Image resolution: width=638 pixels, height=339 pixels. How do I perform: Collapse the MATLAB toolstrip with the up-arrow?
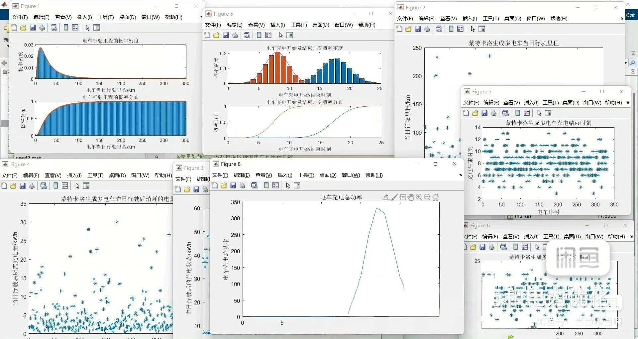tap(633, 54)
